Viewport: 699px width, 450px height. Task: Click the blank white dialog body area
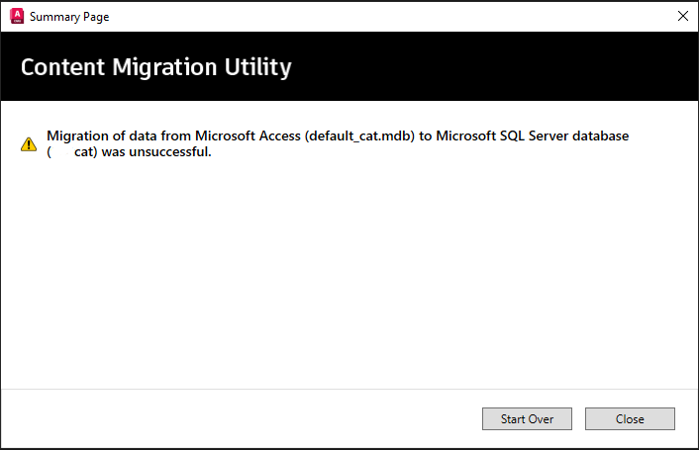pos(347,277)
